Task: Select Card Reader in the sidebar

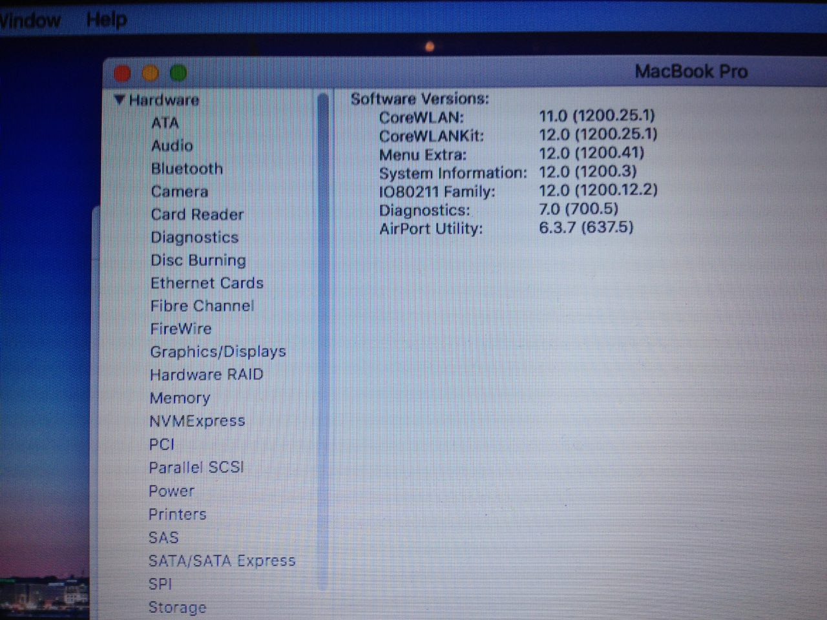Action: [x=197, y=214]
